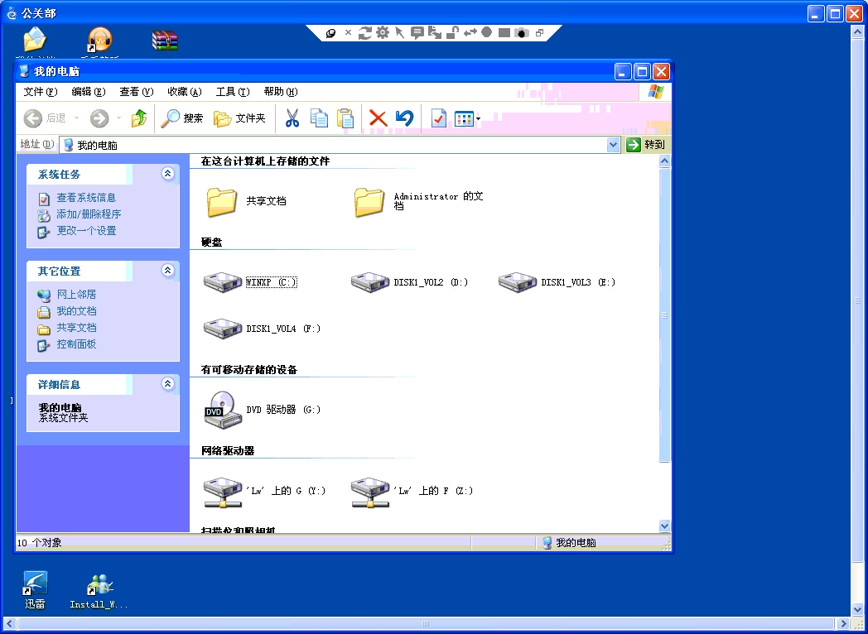Click the Properties checkmark icon
This screenshot has height=634, width=868.
(438, 118)
